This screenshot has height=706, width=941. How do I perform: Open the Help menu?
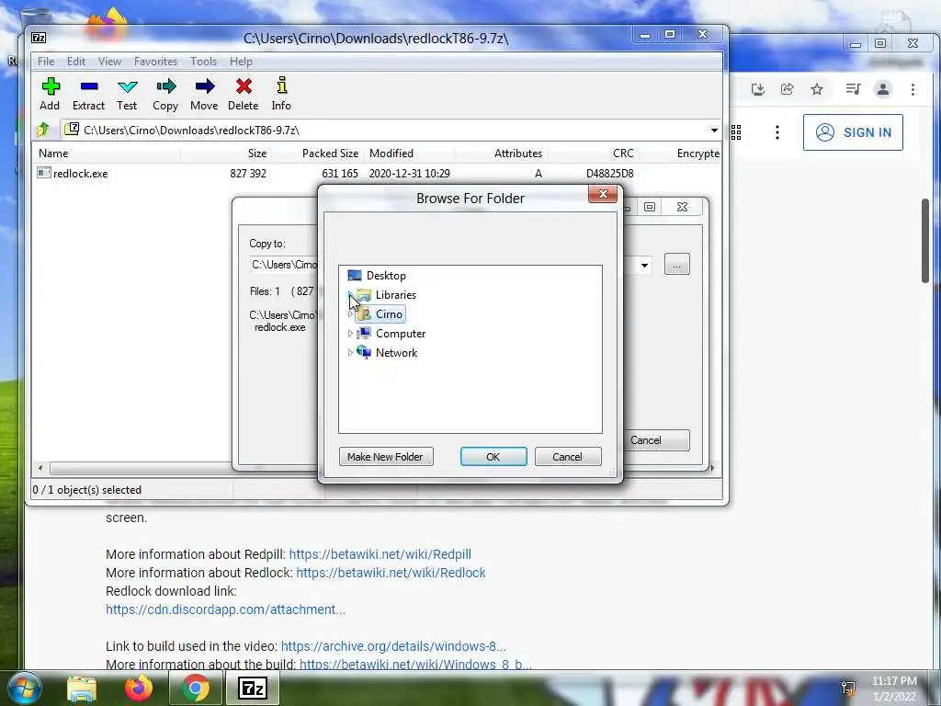coord(241,62)
